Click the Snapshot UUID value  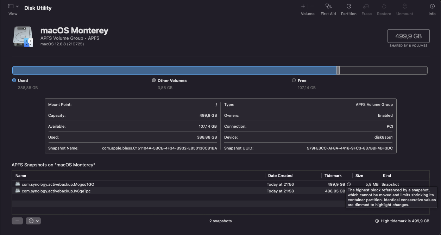(x=350, y=148)
